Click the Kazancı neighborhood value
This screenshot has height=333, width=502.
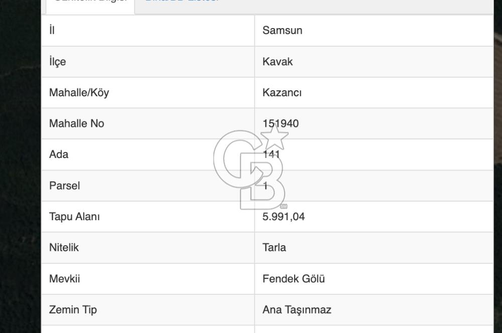281,93
